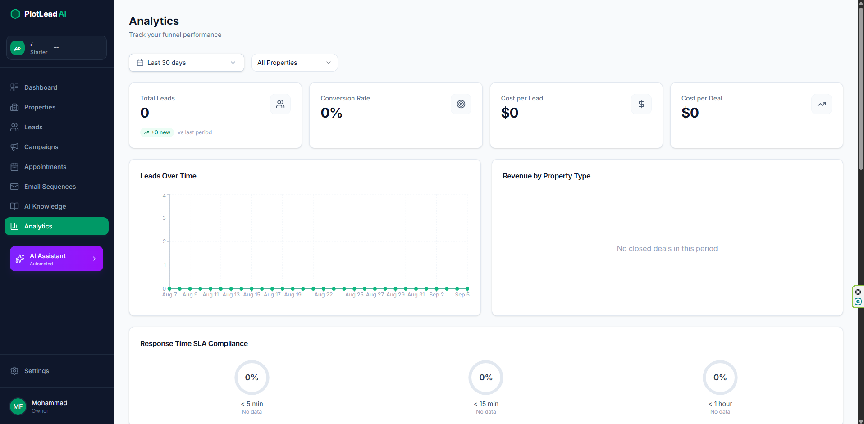Click the +0 new badge
This screenshot has width=864, height=424.
157,132
